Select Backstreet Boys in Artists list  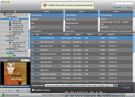pos(82,23)
